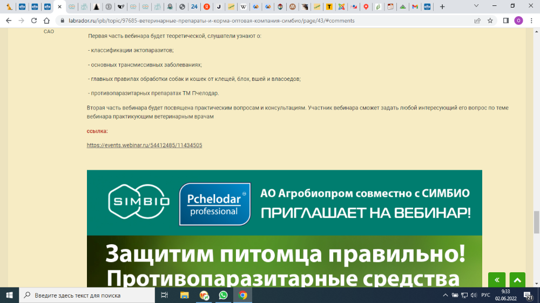Click 'ПРИГЛАШАЕТ НА ВЕБИНАР!' banner heading
The height and width of the screenshot is (303, 540).
(366, 214)
